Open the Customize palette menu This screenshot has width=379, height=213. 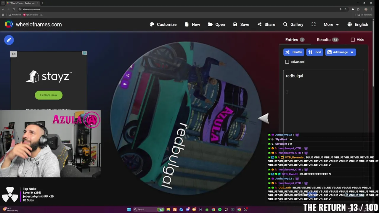click(163, 25)
